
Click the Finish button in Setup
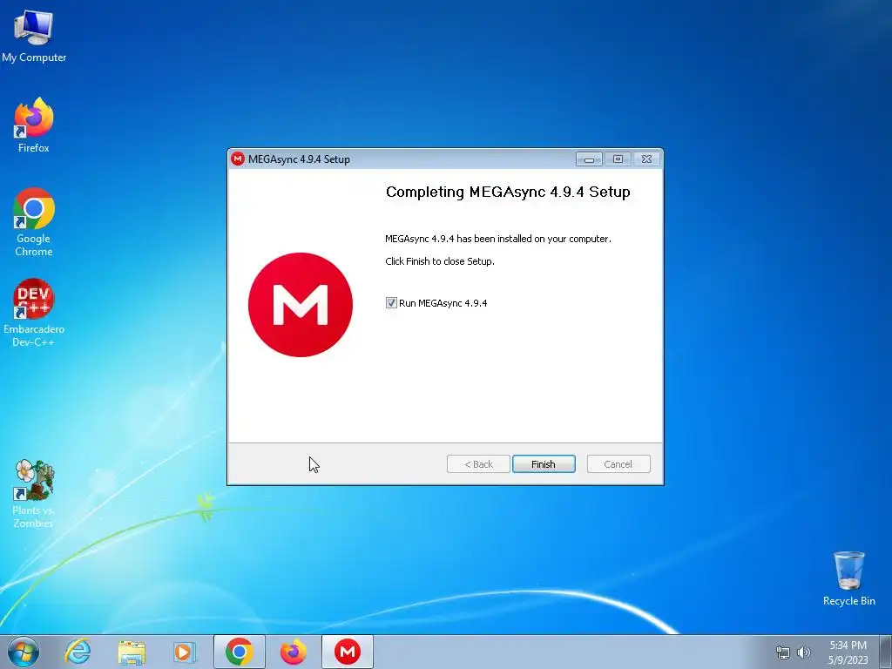tap(544, 464)
